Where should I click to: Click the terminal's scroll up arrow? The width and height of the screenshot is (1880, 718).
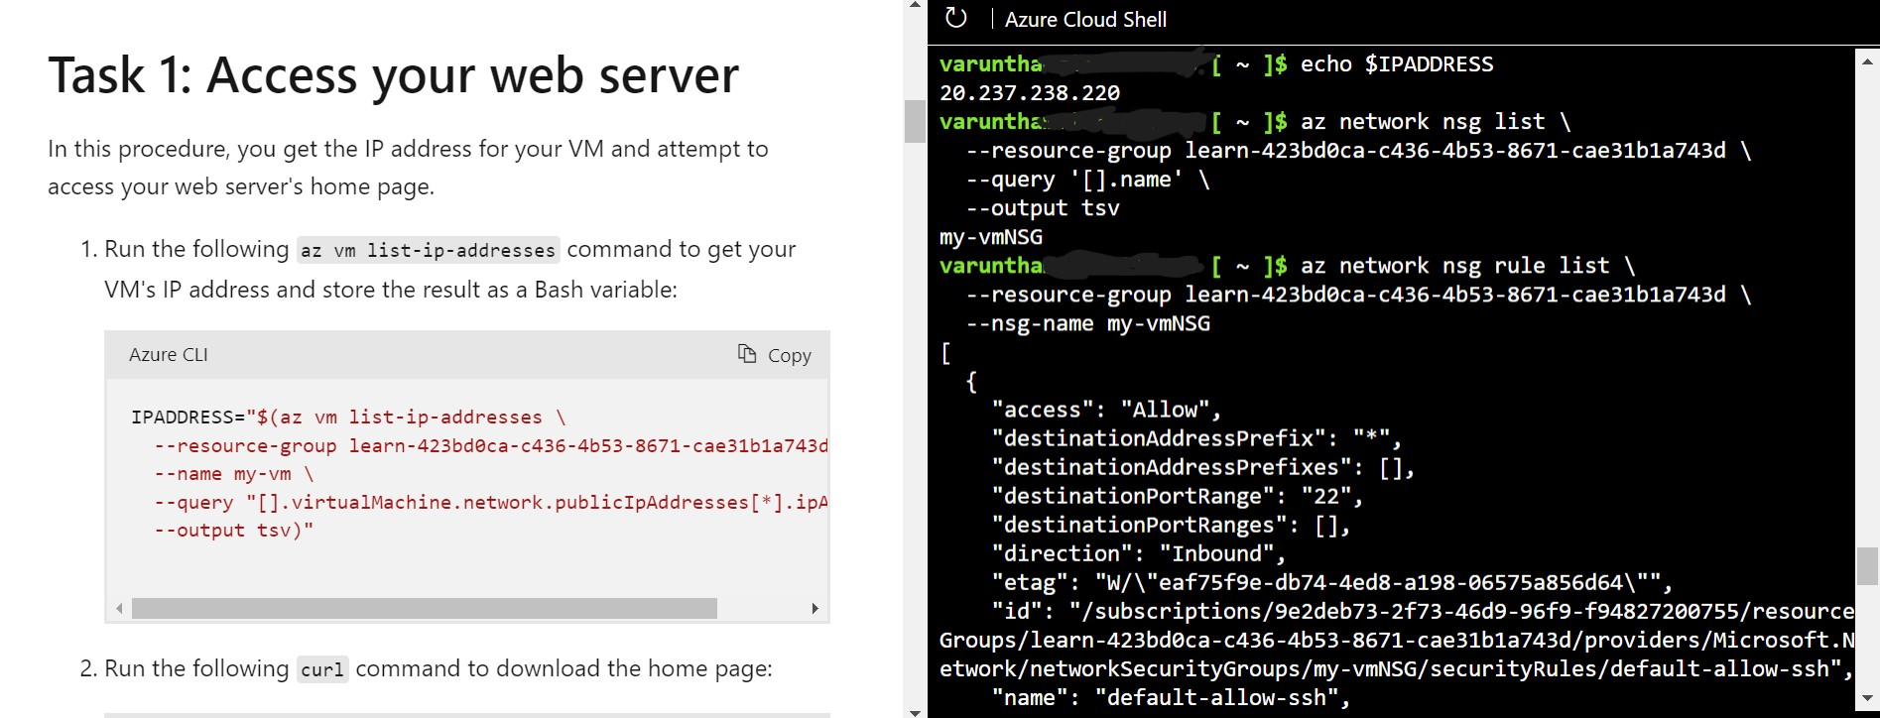(1867, 60)
